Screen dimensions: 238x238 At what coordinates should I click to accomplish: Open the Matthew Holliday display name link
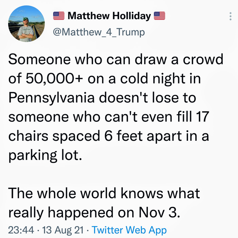(x=109, y=16)
